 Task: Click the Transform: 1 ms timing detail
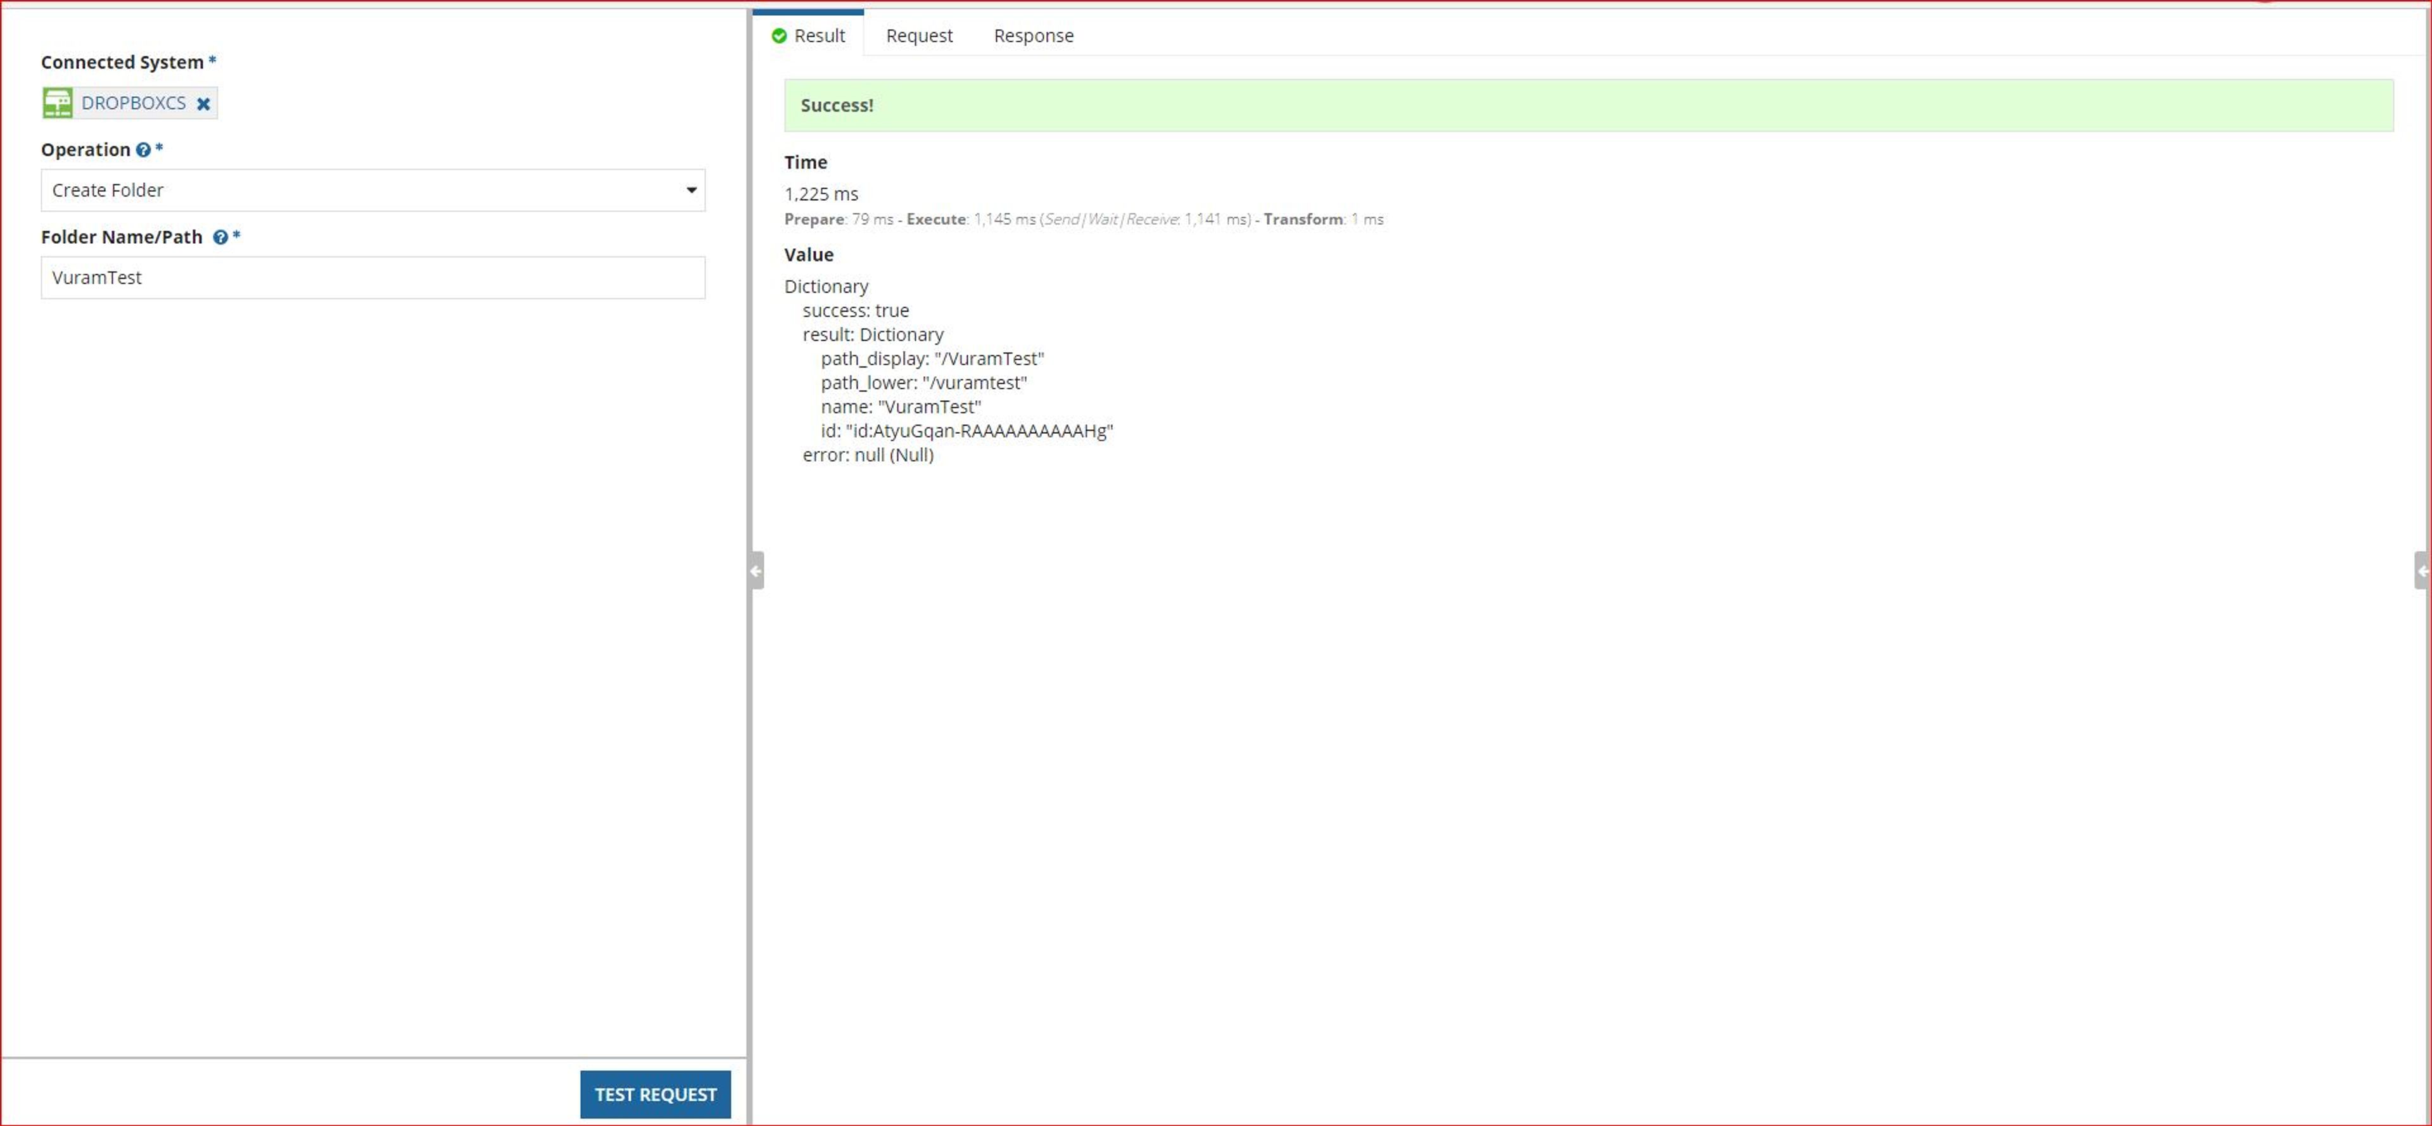click(x=1324, y=220)
